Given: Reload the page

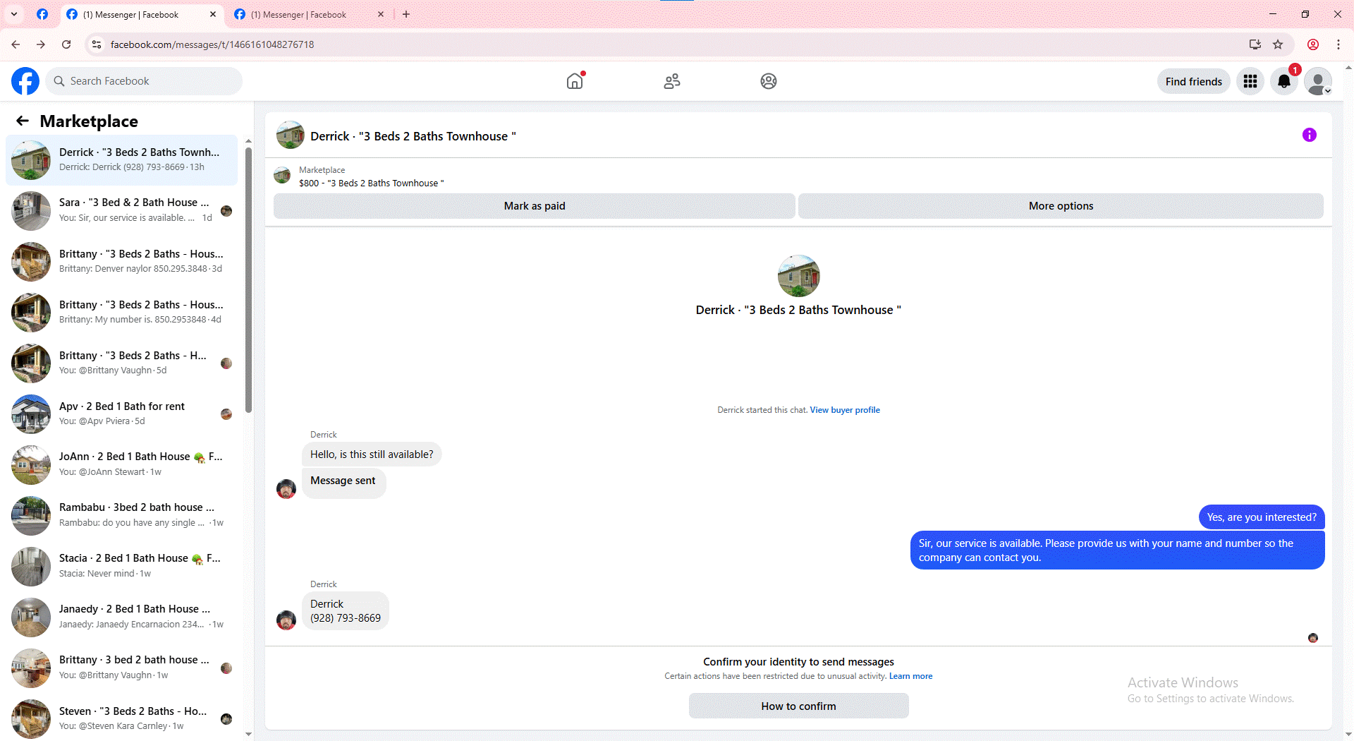Looking at the screenshot, I should click(x=66, y=44).
